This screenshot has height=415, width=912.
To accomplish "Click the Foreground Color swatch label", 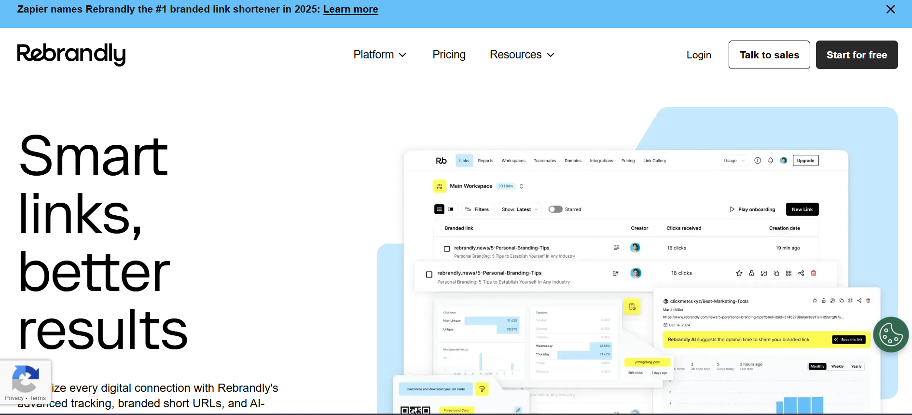I will point(456,410).
